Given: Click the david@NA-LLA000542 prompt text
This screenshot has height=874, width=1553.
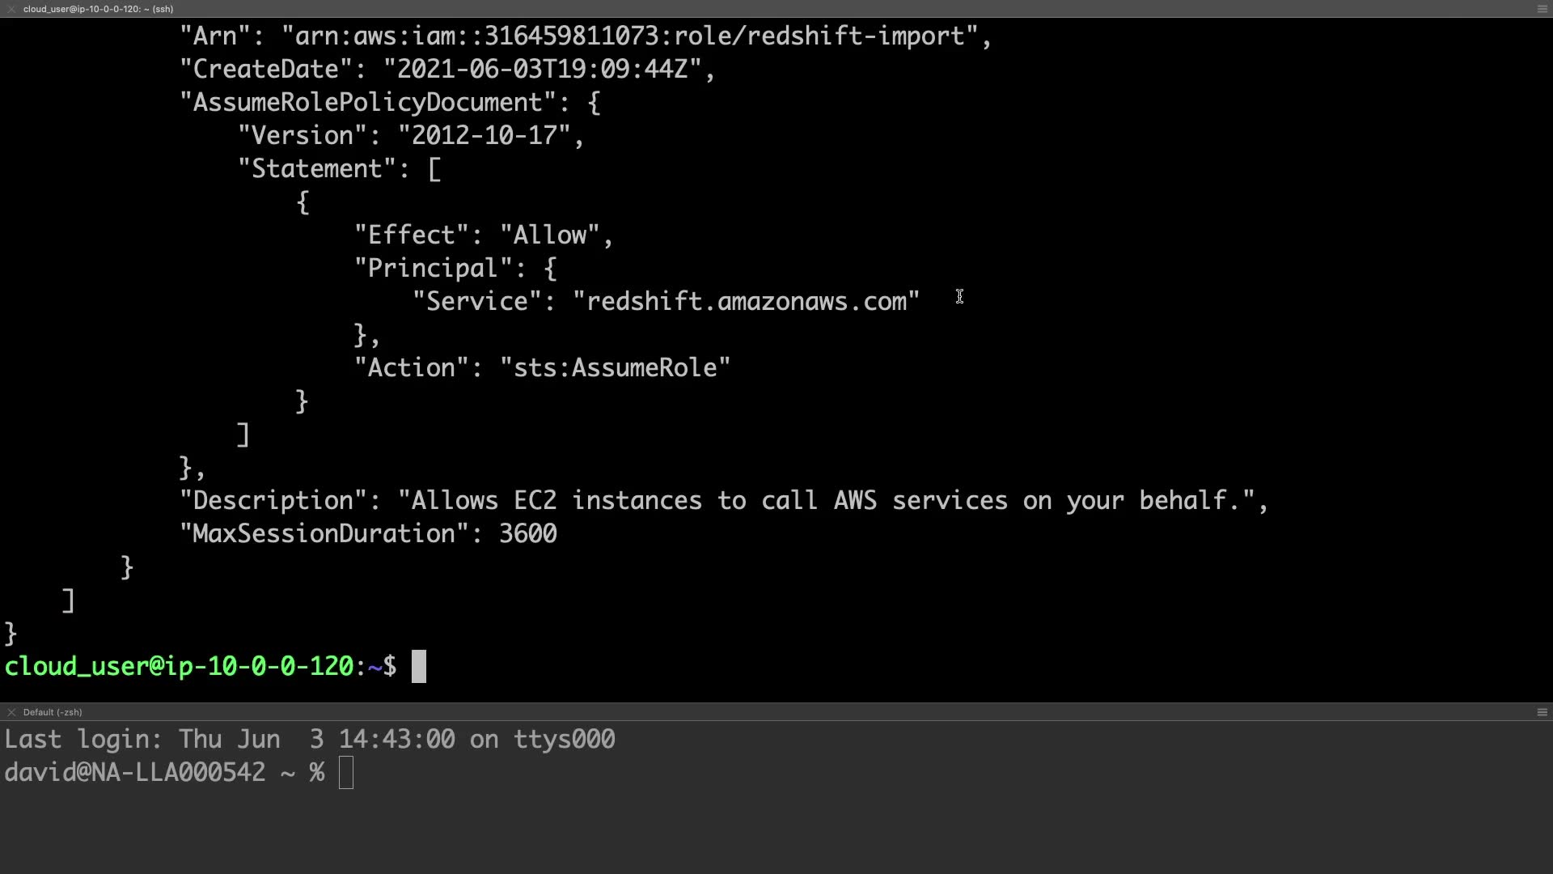Looking at the screenshot, I should (134, 773).
